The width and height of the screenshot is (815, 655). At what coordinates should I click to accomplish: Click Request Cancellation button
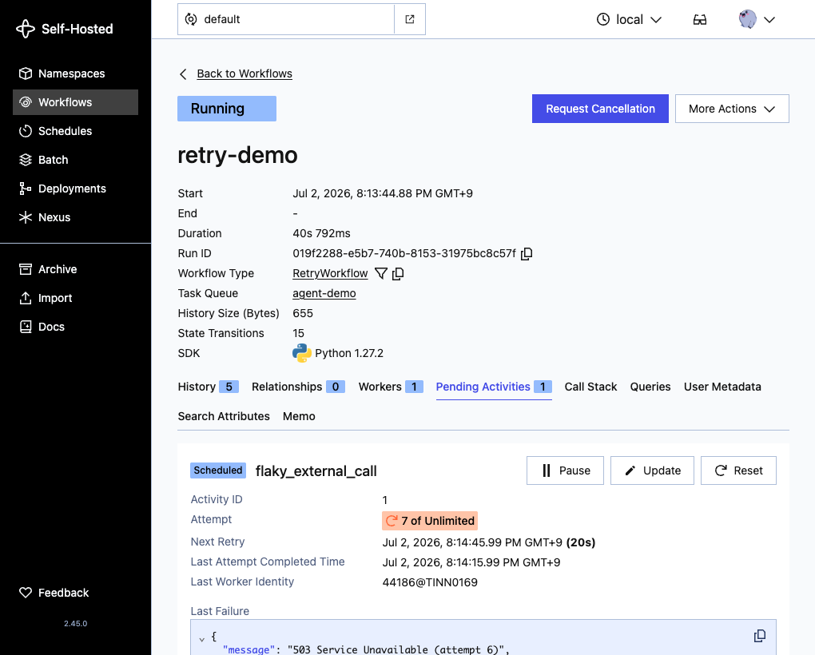pos(600,109)
